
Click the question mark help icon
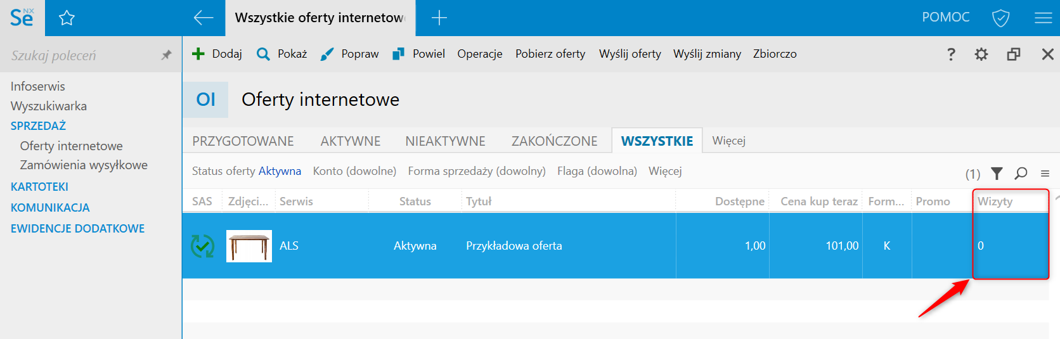pos(951,54)
